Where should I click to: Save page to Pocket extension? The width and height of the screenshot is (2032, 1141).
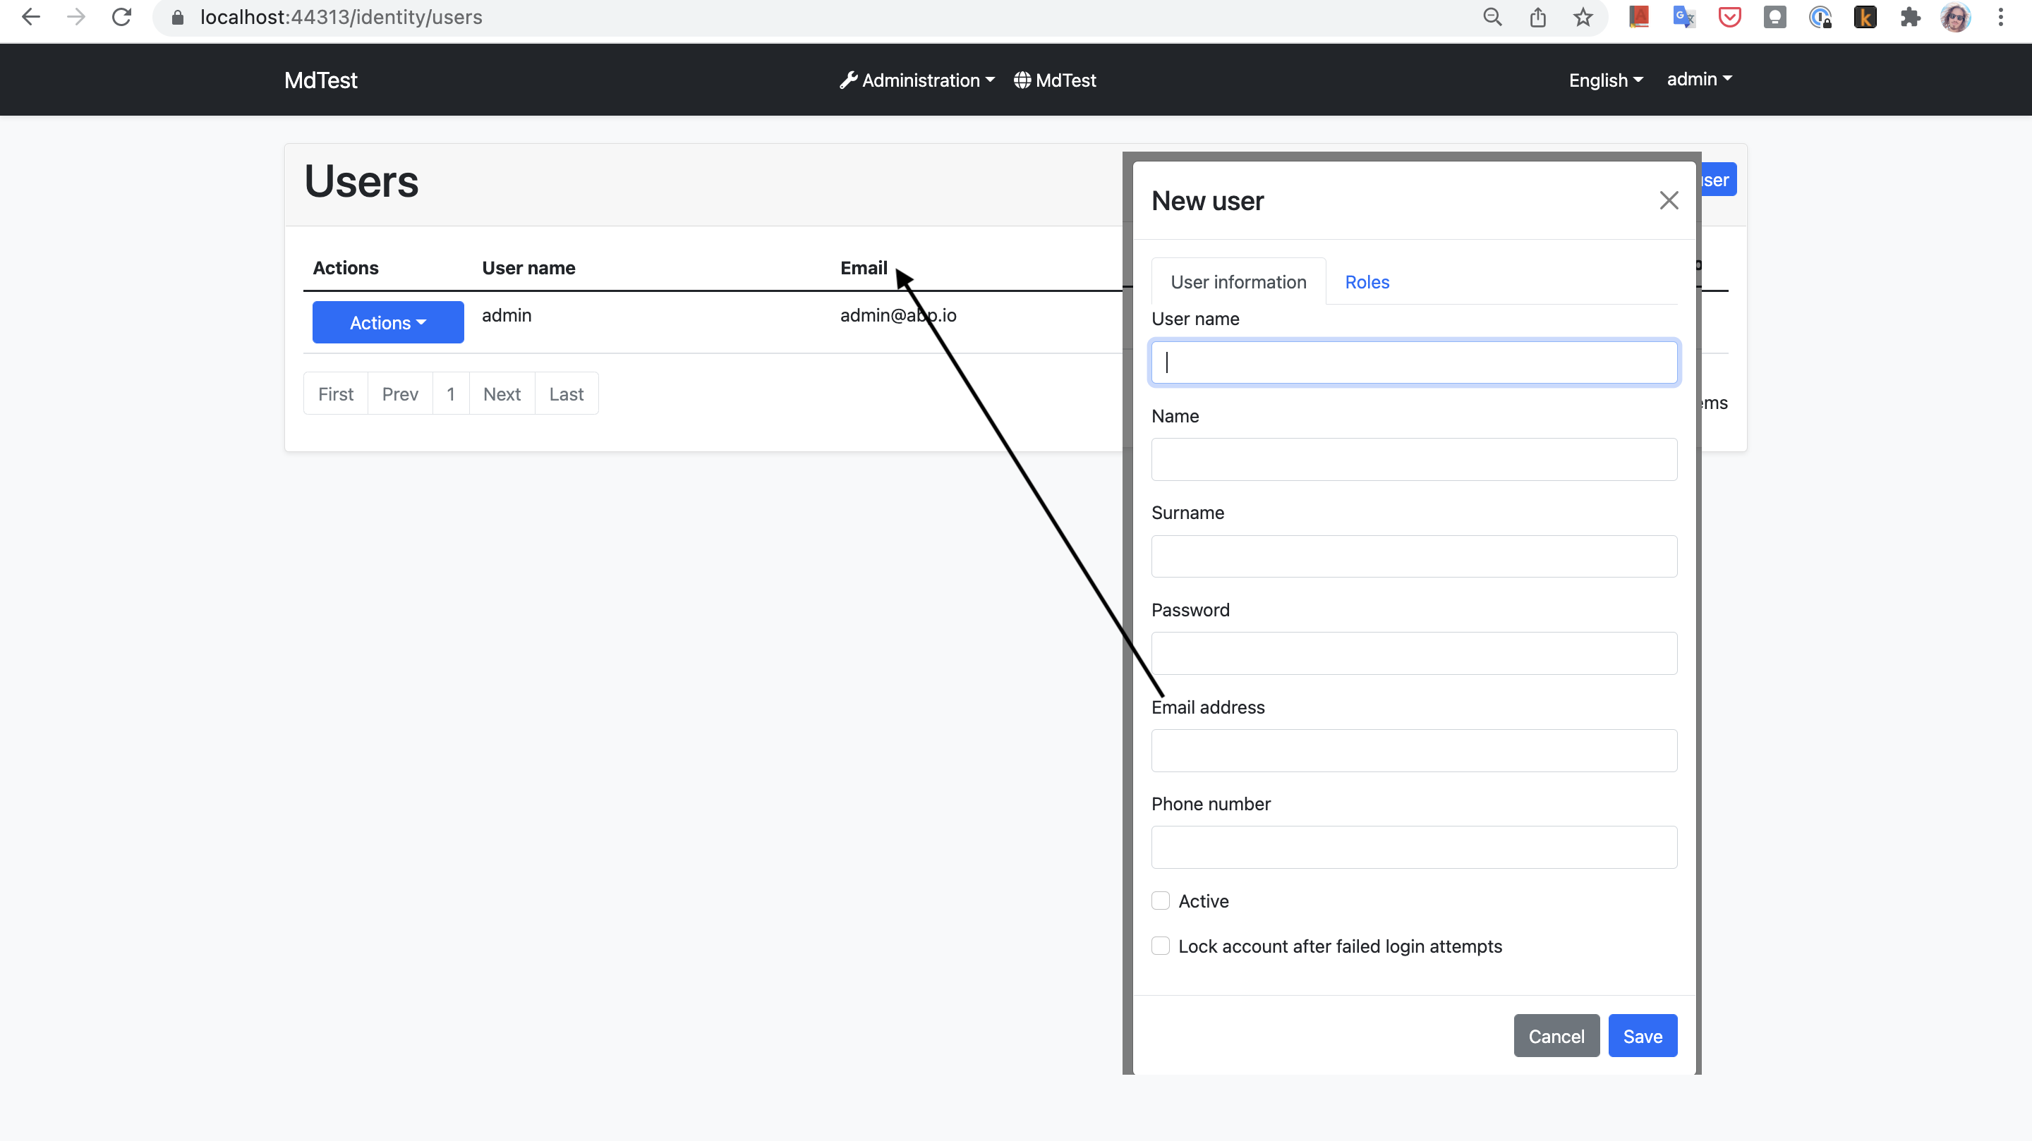click(1729, 16)
